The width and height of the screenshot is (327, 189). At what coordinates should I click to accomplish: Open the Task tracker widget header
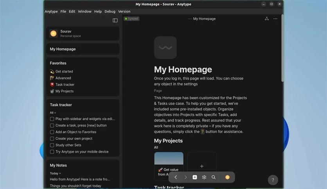pyautogui.click(x=61, y=105)
